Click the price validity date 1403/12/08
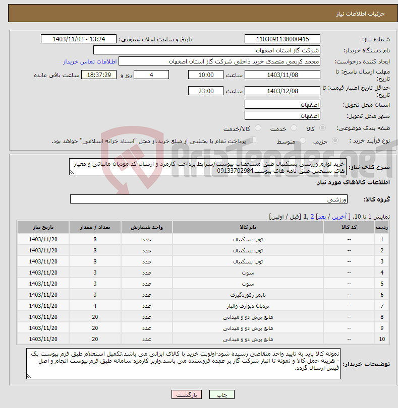The height and width of the screenshot is (408, 398). [x=282, y=91]
